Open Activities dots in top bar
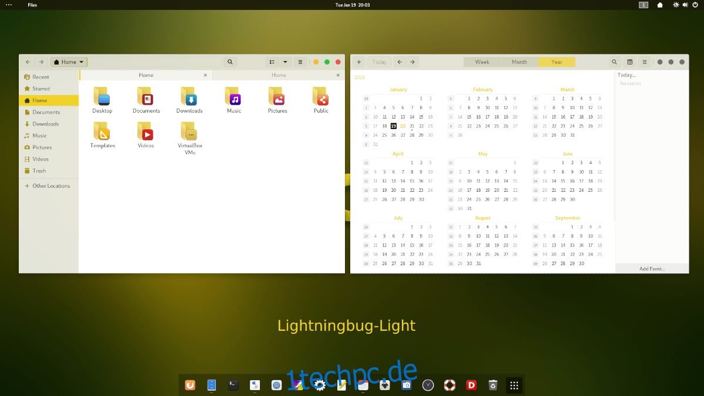Viewport: 704px width, 396px height. coord(8,5)
